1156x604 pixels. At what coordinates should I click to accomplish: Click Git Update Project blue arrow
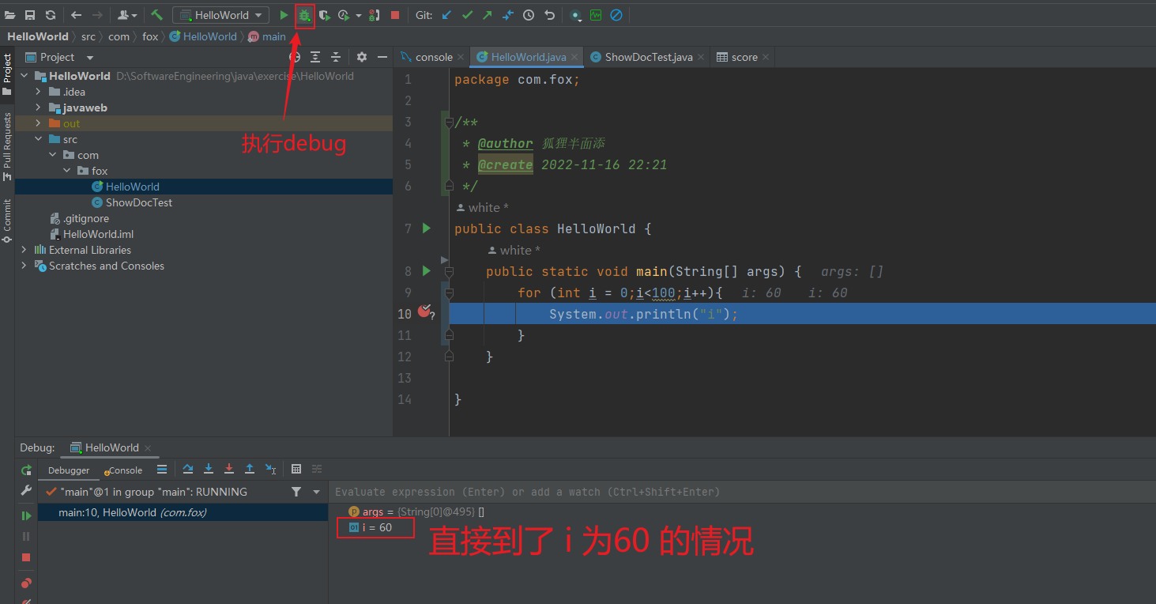[447, 15]
